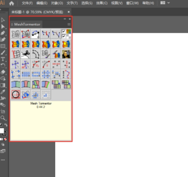
Task: Open the 文件(F) menu
Action: click(x=27, y=3)
